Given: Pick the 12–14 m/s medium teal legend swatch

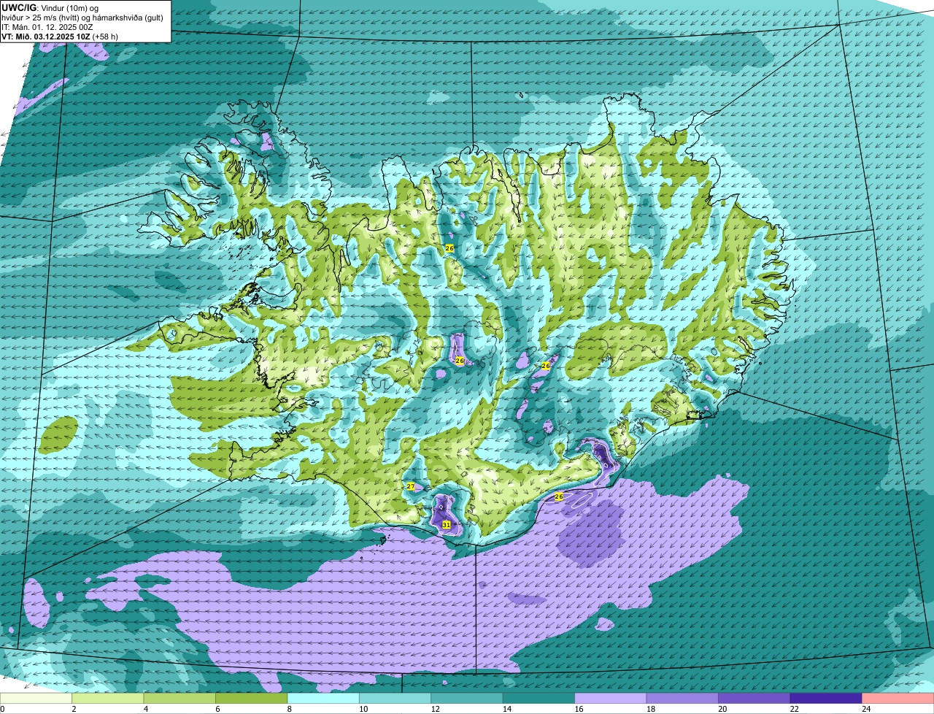Looking at the screenshot, I should coord(468,699).
